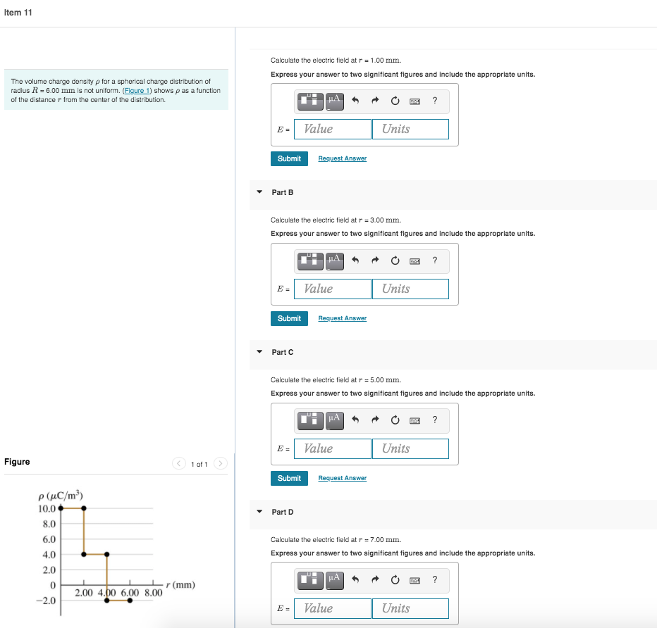Undo in Part D answer toolbar
657x628 pixels.
(355, 579)
